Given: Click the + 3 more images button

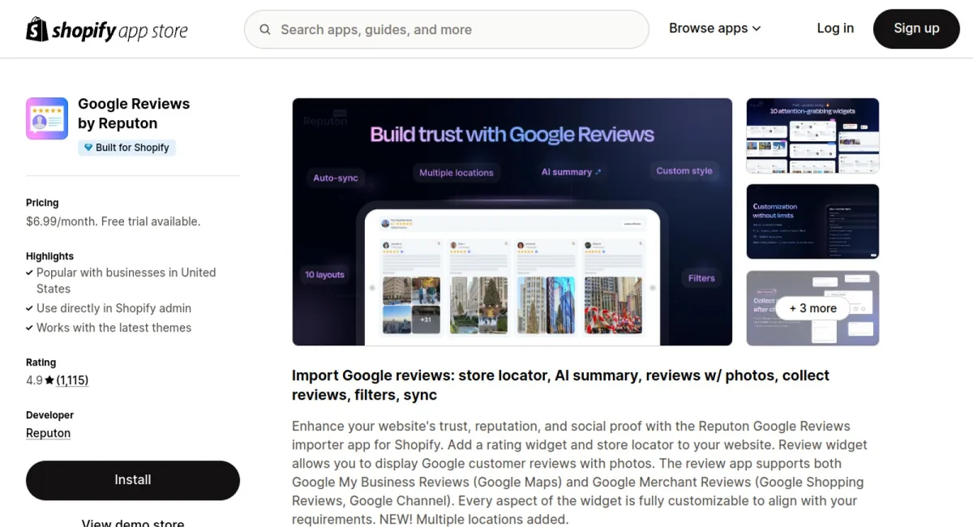Looking at the screenshot, I should tap(812, 308).
